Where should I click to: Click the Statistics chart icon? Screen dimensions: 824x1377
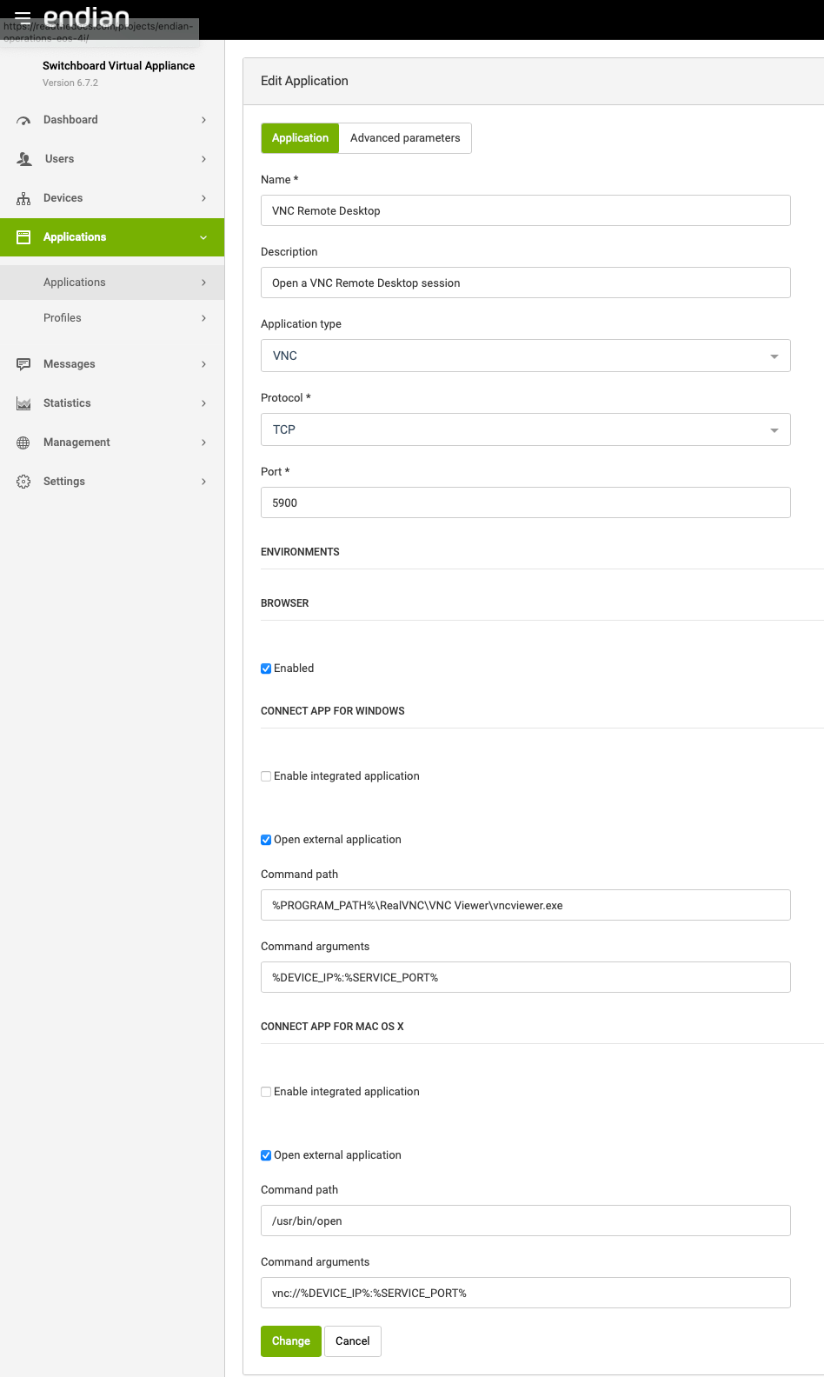pos(23,403)
